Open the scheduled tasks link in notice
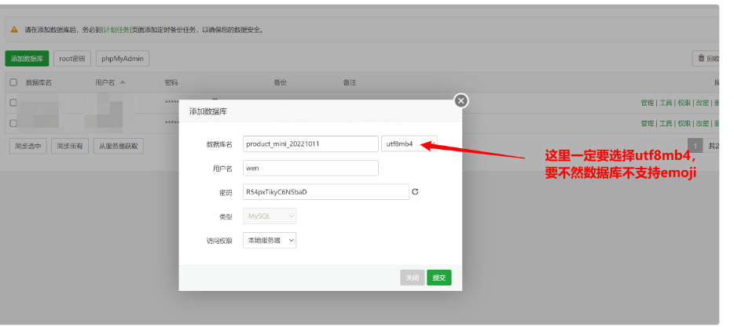The height and width of the screenshot is (327, 734). pos(116,30)
